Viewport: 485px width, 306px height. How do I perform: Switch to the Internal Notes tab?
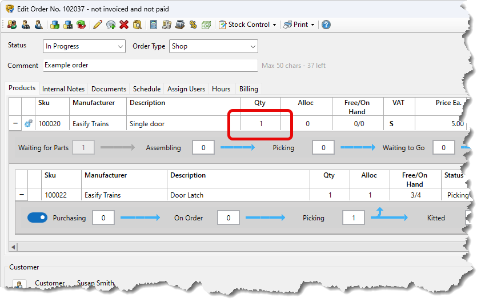[63, 89]
